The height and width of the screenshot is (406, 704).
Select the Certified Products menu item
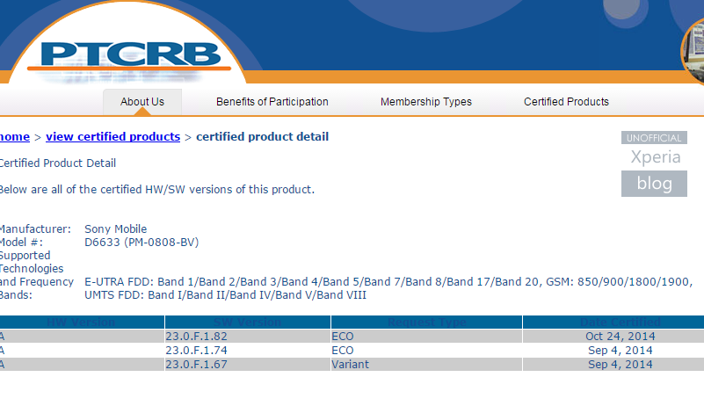click(566, 102)
